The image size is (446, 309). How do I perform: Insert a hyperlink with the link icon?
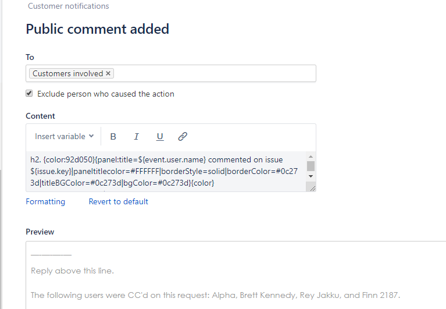tap(183, 137)
